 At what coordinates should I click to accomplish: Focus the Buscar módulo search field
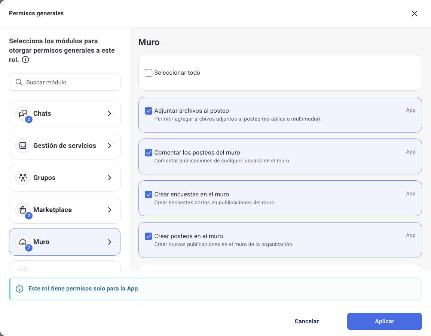point(65,82)
